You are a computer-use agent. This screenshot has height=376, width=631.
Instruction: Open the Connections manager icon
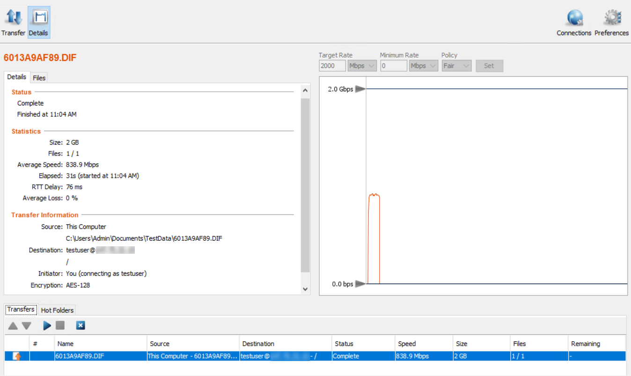tap(574, 22)
